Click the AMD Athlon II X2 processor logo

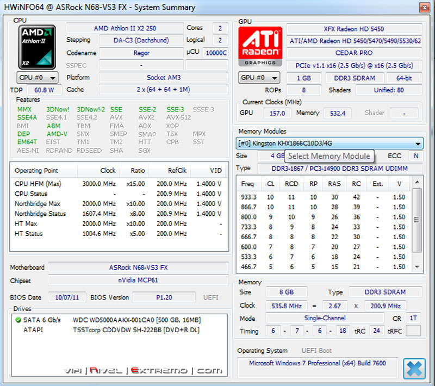pyautogui.click(x=37, y=47)
